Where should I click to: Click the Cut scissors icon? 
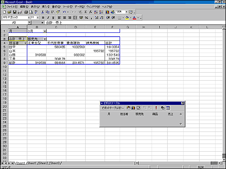tap(42, 12)
